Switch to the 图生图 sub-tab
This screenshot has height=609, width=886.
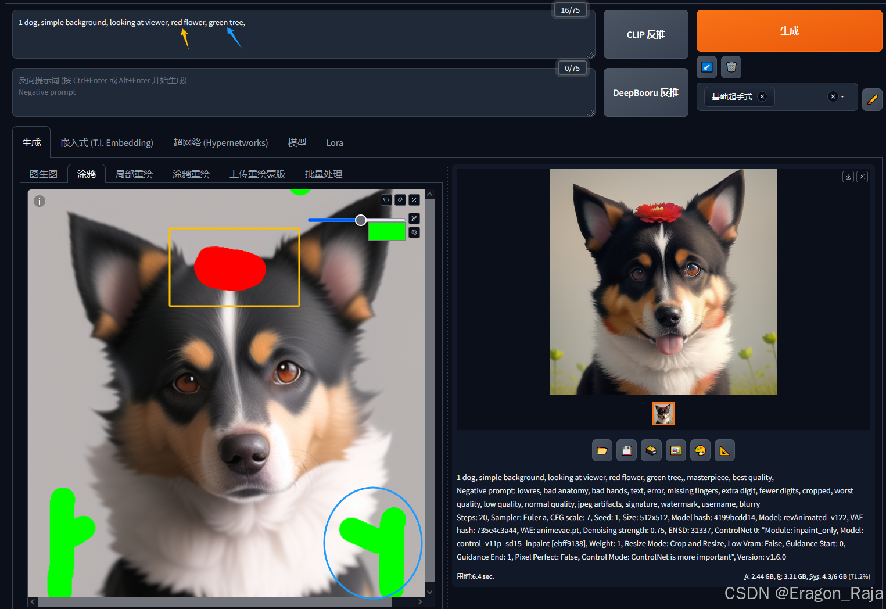44,174
